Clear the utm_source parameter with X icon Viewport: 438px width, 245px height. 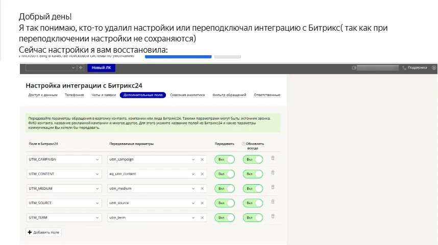tap(202, 203)
